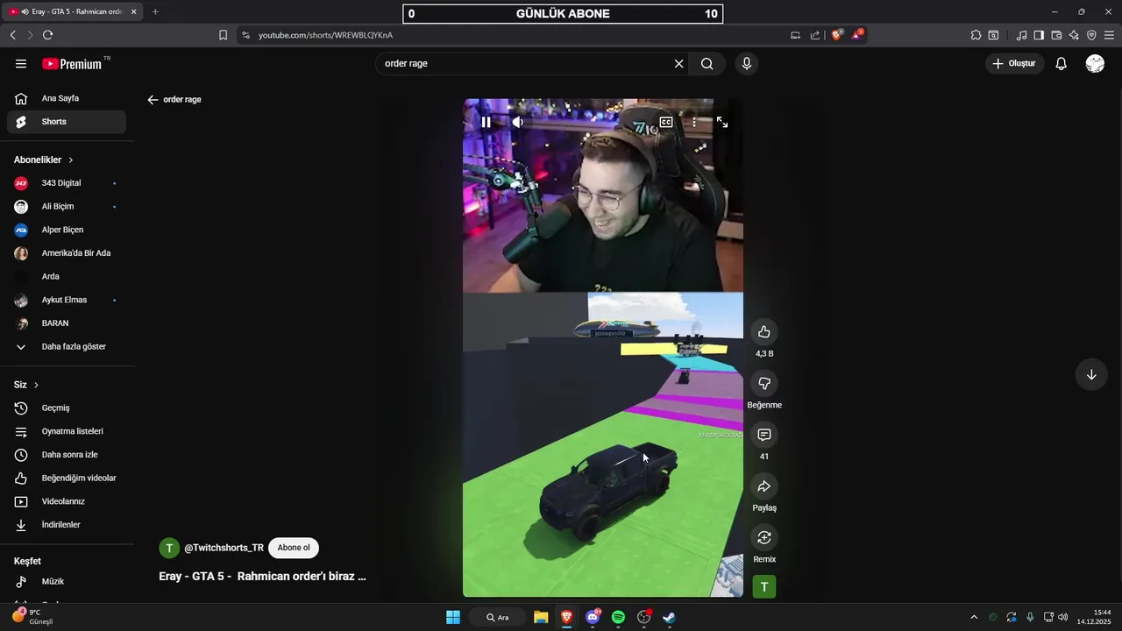The height and width of the screenshot is (631, 1122).
Task: Toggle closed captions on the short
Action: [x=666, y=123]
